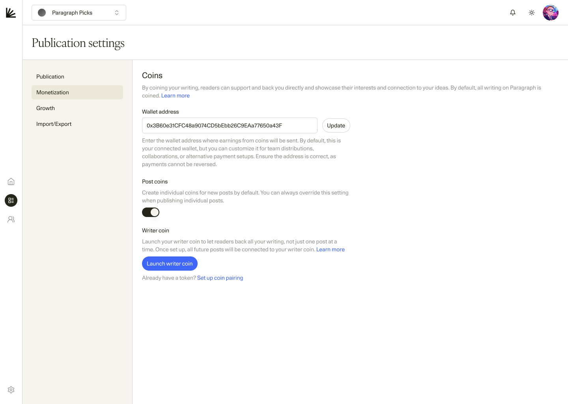Image resolution: width=568 pixels, height=404 pixels.
Task: Open your profile avatar menu
Action: click(550, 12)
